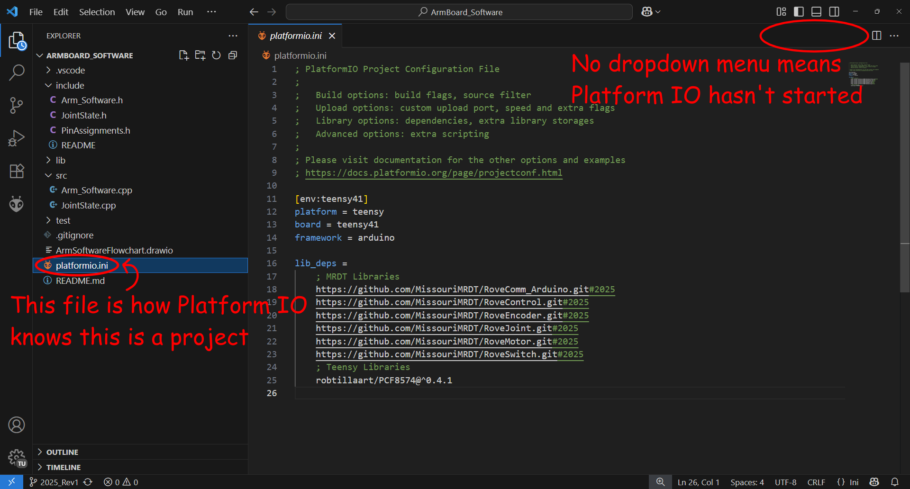Open JointState.cpp in the file tree
Screen dimensions: 910x489
(88, 206)
